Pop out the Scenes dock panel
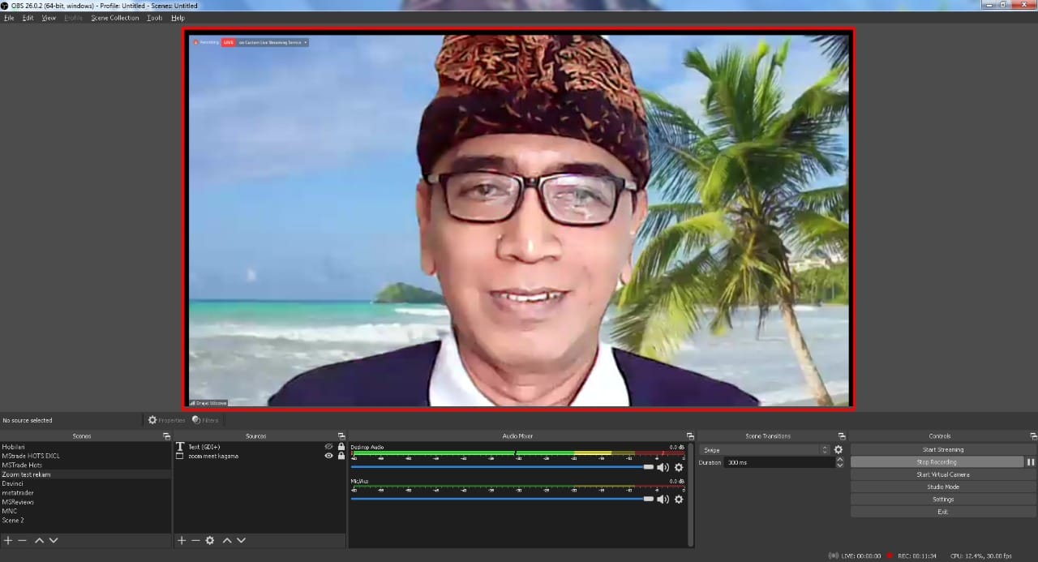 (x=166, y=436)
